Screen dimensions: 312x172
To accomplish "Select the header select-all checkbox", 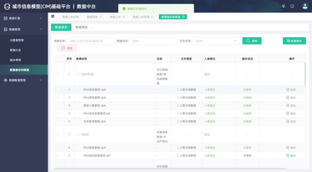I will (58, 59).
